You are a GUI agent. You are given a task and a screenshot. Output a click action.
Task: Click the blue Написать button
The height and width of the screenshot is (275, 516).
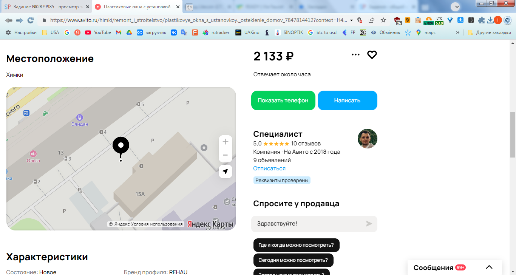click(x=348, y=100)
